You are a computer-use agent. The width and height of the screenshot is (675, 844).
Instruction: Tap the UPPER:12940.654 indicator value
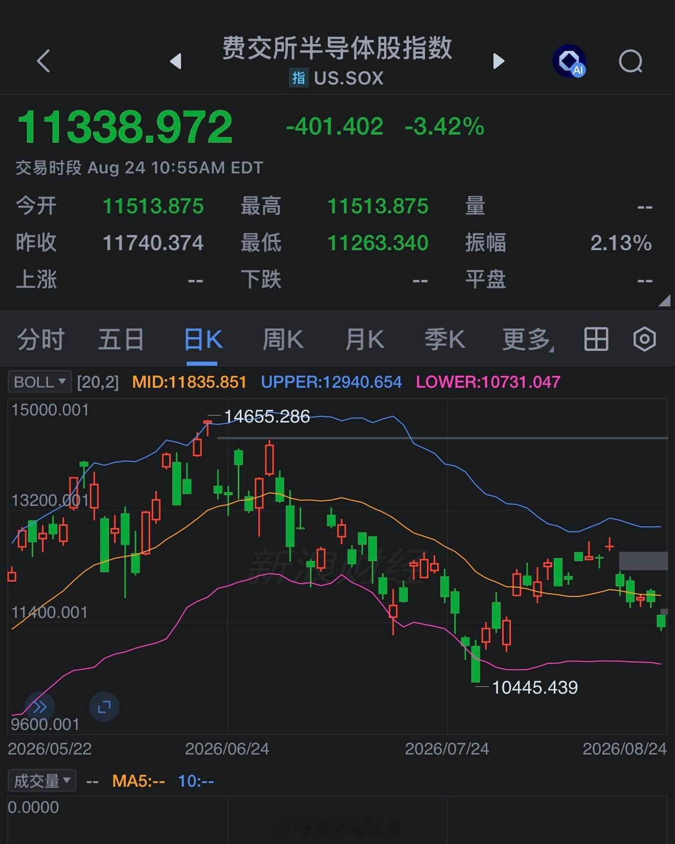(331, 382)
